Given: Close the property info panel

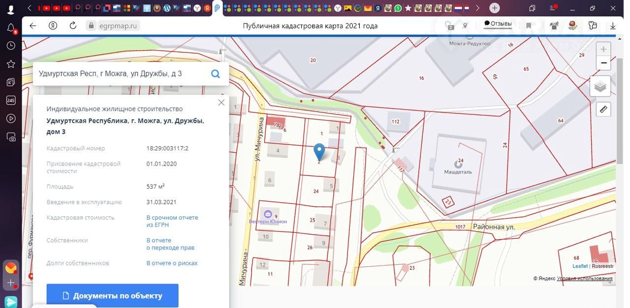Looking at the screenshot, I should pos(221,103).
